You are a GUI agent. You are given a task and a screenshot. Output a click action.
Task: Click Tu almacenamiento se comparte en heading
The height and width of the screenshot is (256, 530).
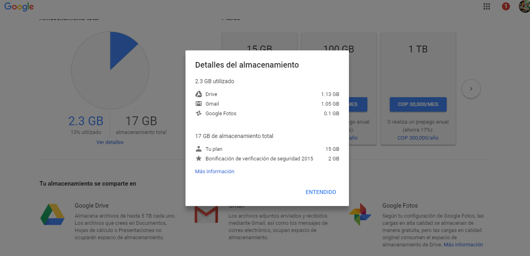[x=88, y=184]
